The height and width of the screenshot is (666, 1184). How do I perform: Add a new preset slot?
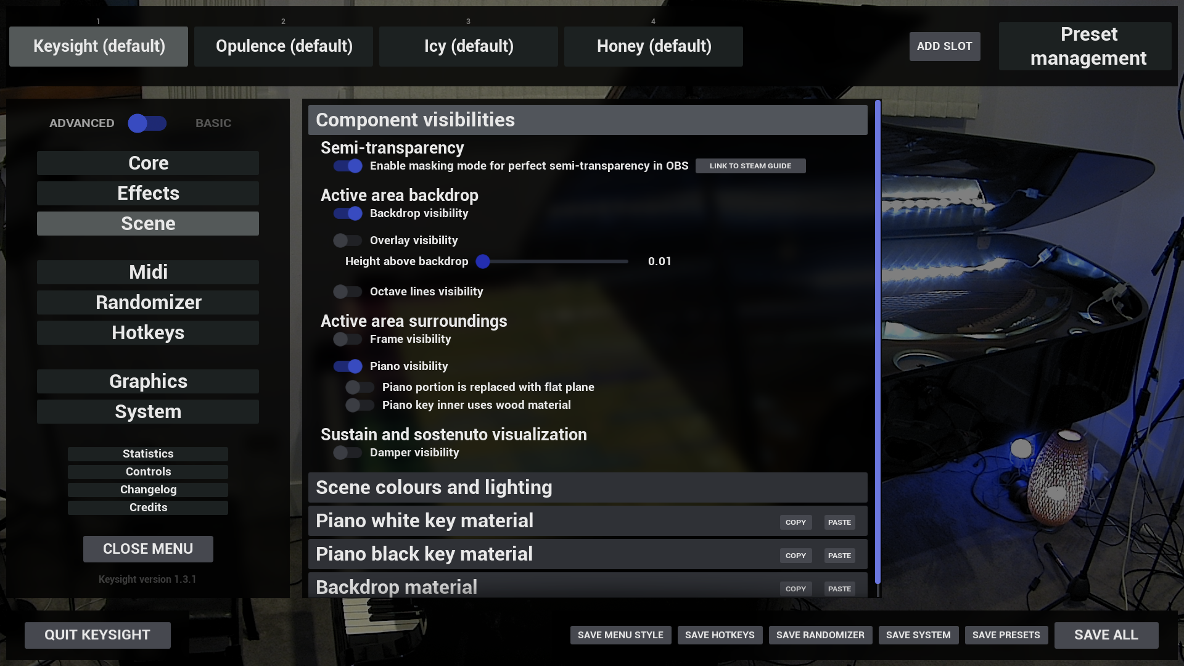[945, 46]
